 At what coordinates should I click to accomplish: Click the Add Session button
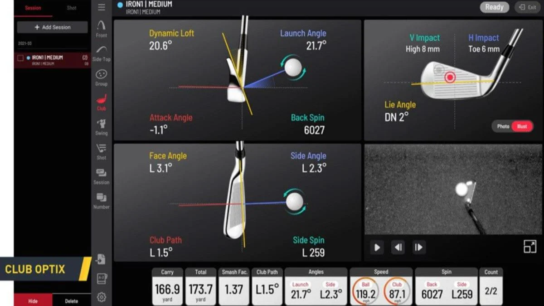pos(53,27)
